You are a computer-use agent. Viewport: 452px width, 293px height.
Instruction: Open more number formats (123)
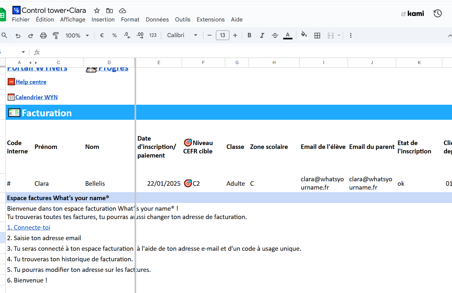153,36
